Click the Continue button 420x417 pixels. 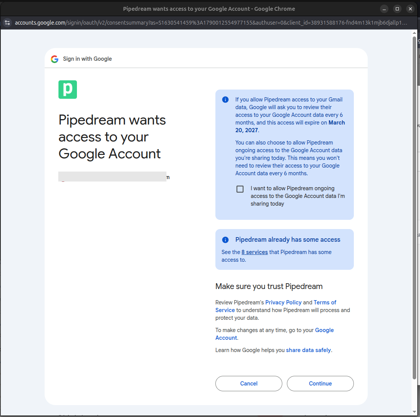pyautogui.click(x=320, y=384)
